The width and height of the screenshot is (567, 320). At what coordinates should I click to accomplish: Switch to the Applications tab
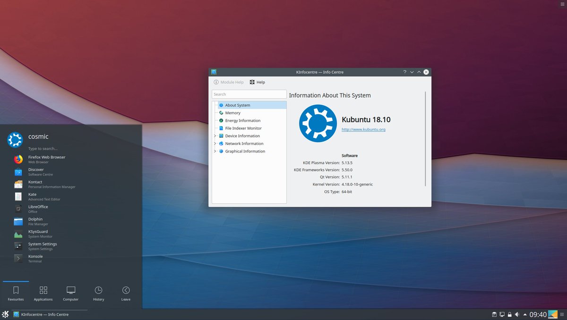click(x=43, y=294)
